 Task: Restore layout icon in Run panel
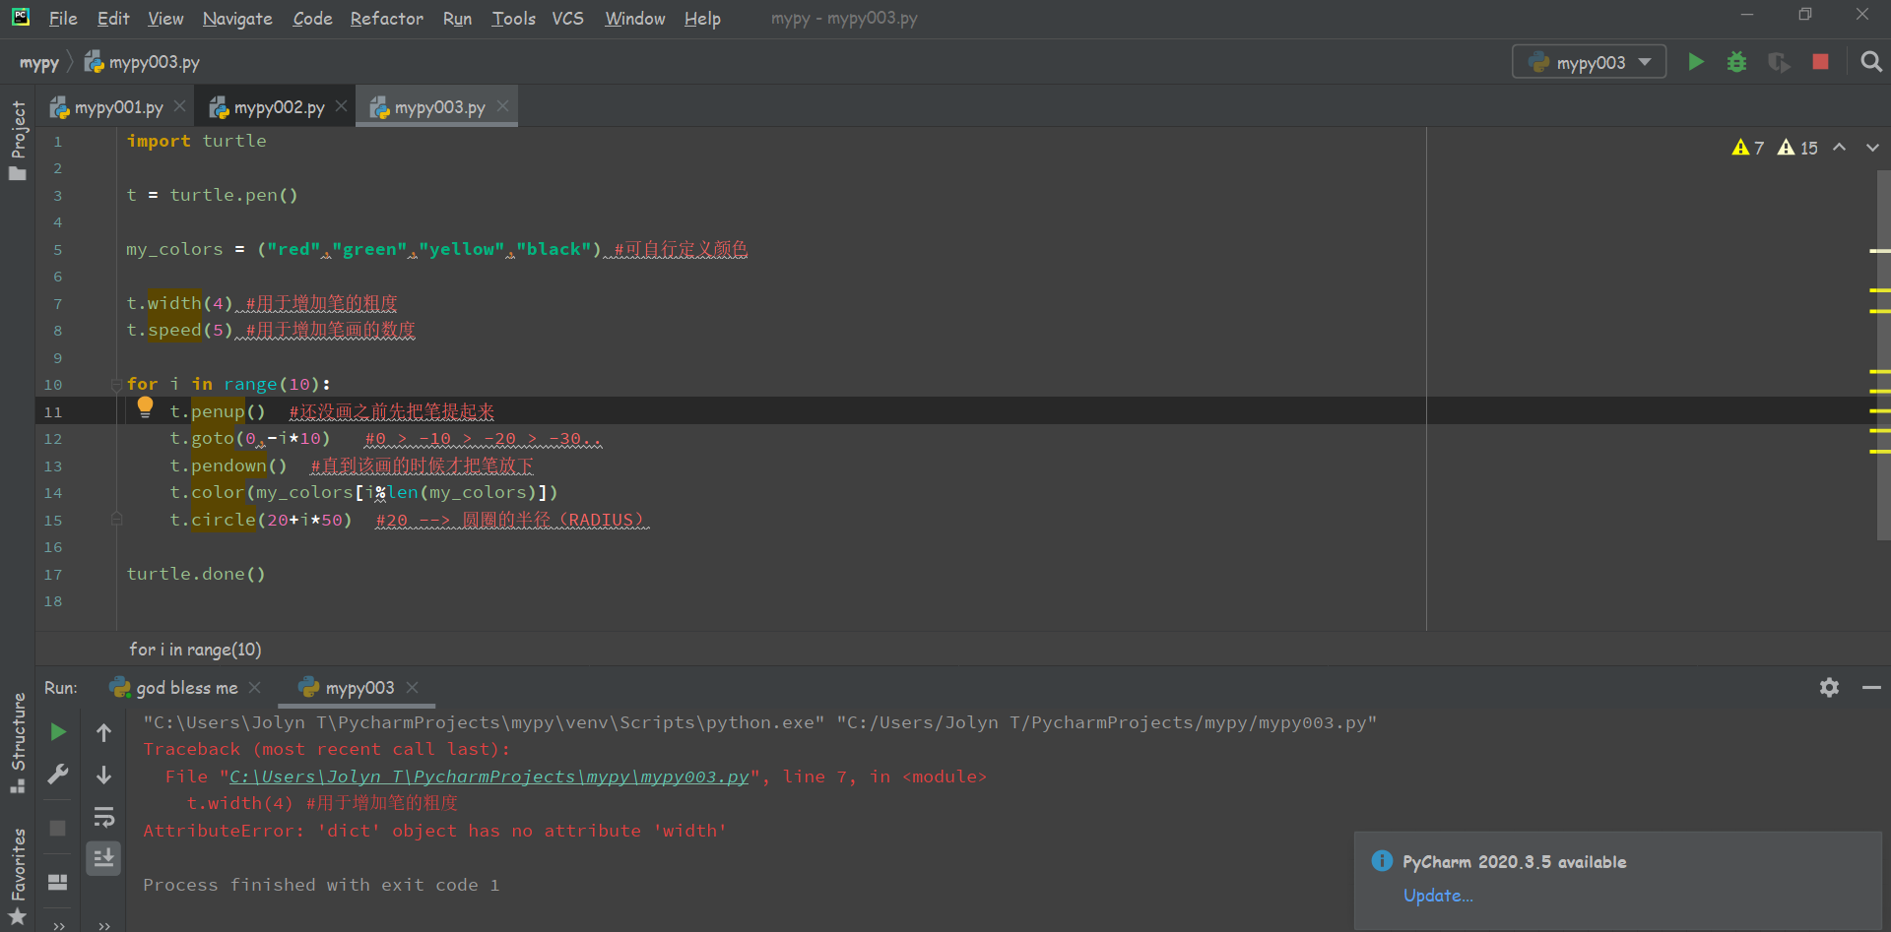click(58, 882)
